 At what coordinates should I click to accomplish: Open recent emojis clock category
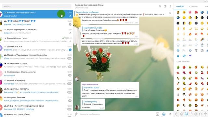tap(177, 114)
